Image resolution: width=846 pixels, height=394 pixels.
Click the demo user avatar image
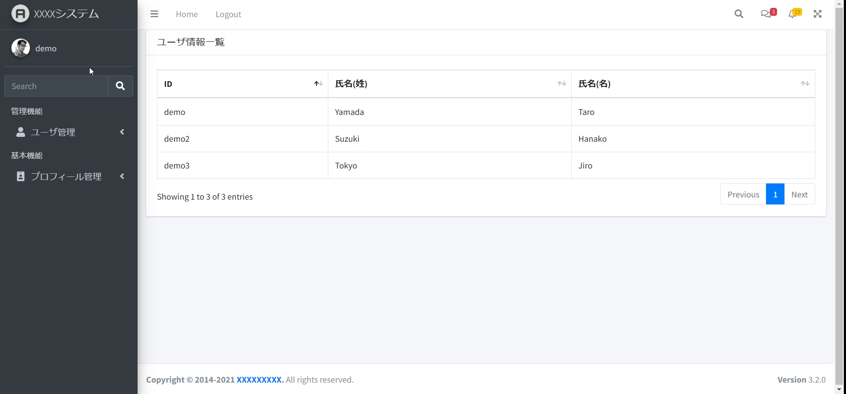point(21,48)
